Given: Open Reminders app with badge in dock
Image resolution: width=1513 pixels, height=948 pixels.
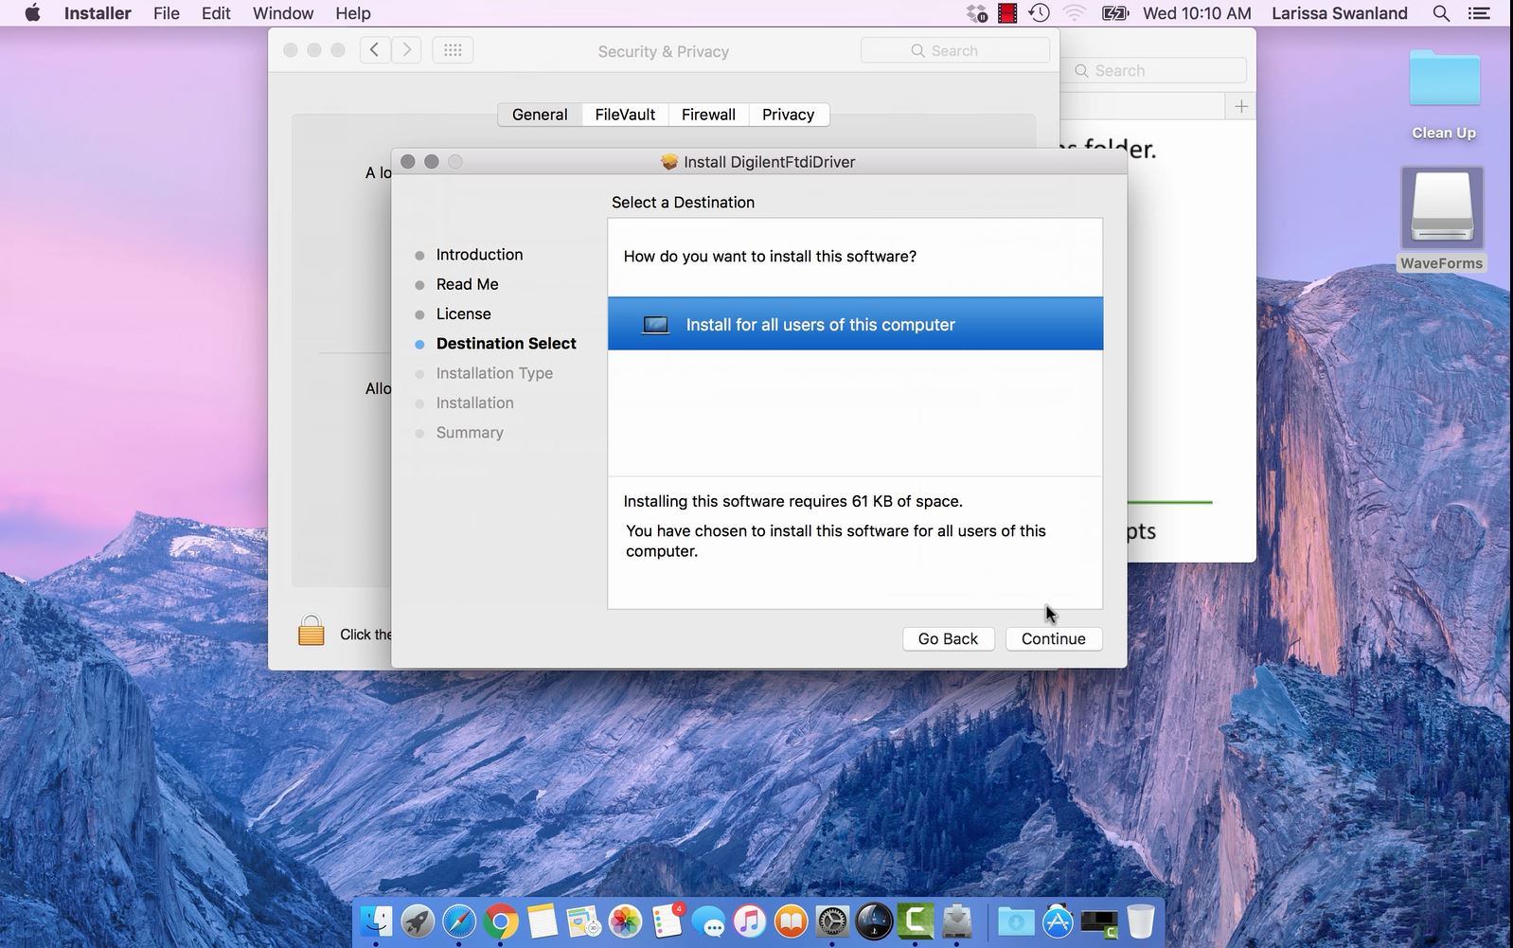Looking at the screenshot, I should (667, 921).
